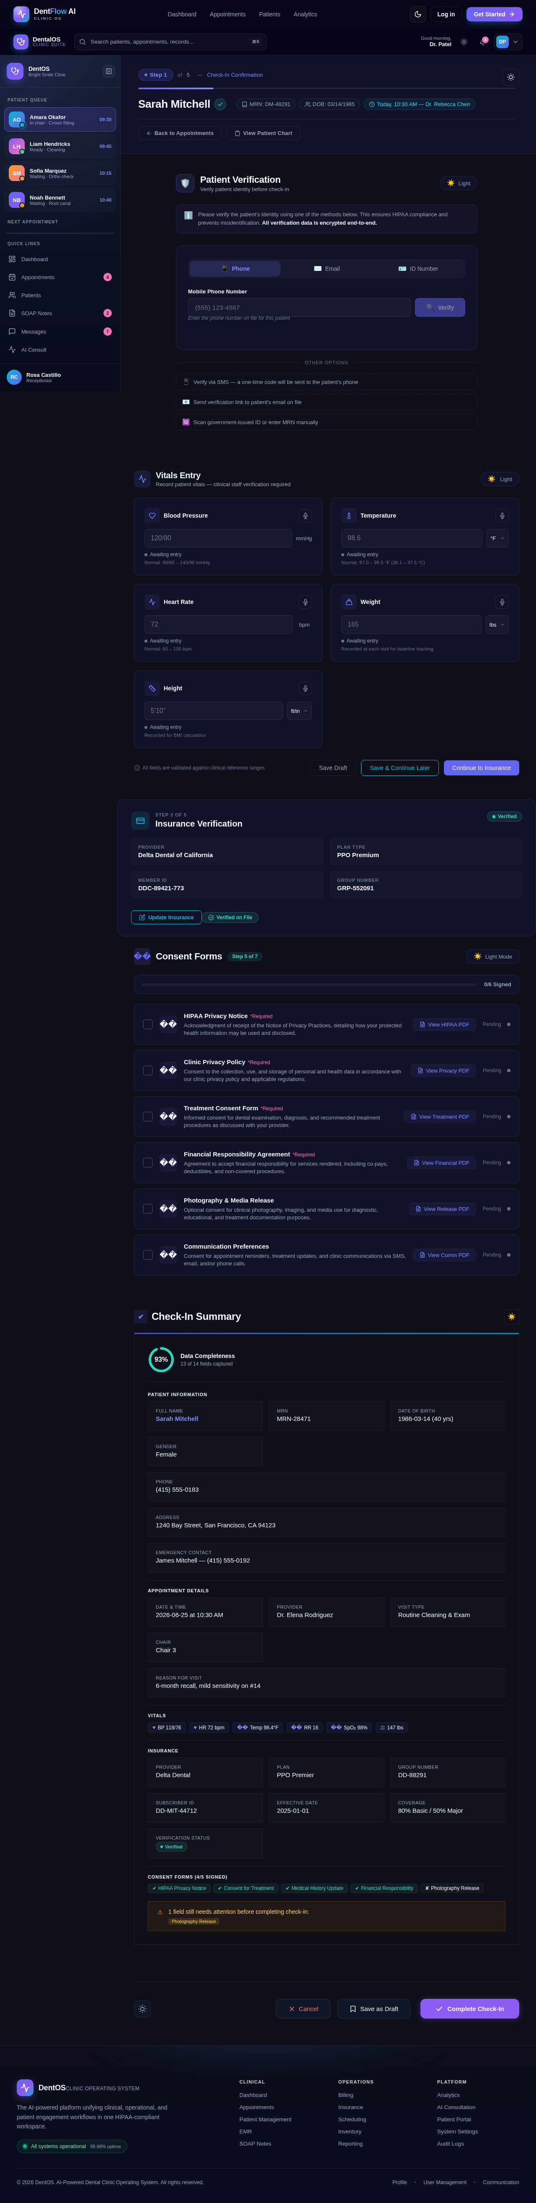The height and width of the screenshot is (2203, 536).
Task: Click the Weight scale icon
Action: tap(349, 602)
